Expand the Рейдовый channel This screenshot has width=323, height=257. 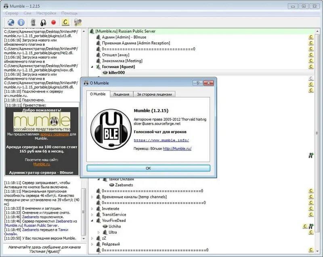point(92,244)
